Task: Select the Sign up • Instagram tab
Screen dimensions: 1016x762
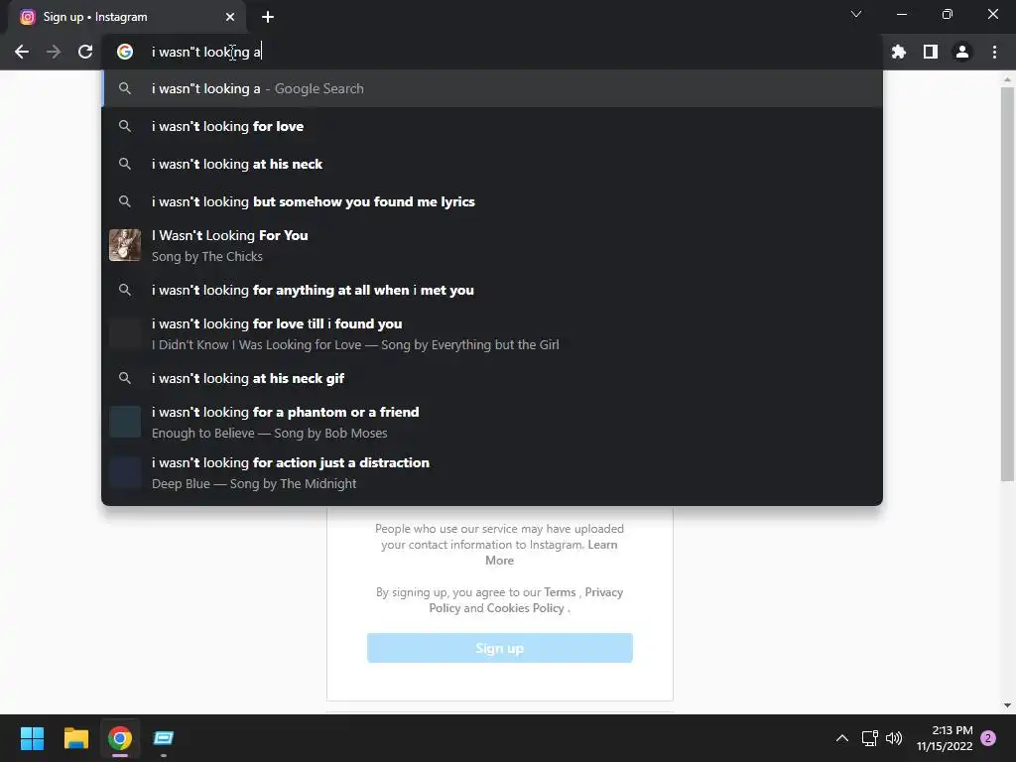Action: [x=127, y=17]
